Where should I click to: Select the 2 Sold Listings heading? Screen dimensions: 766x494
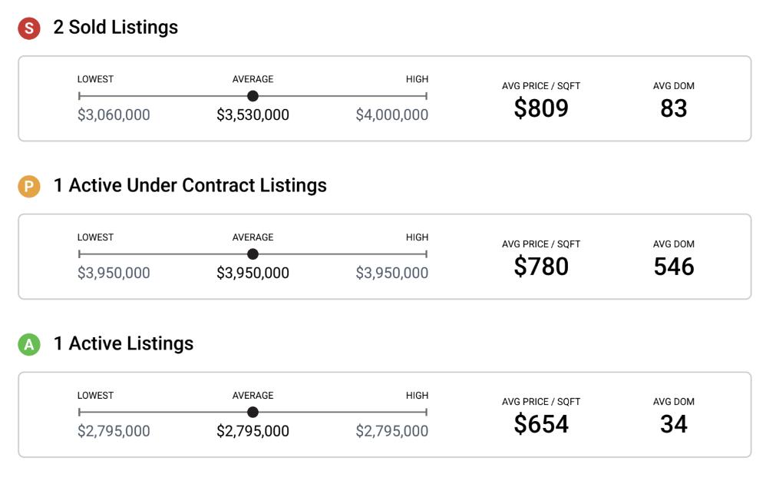115,28
